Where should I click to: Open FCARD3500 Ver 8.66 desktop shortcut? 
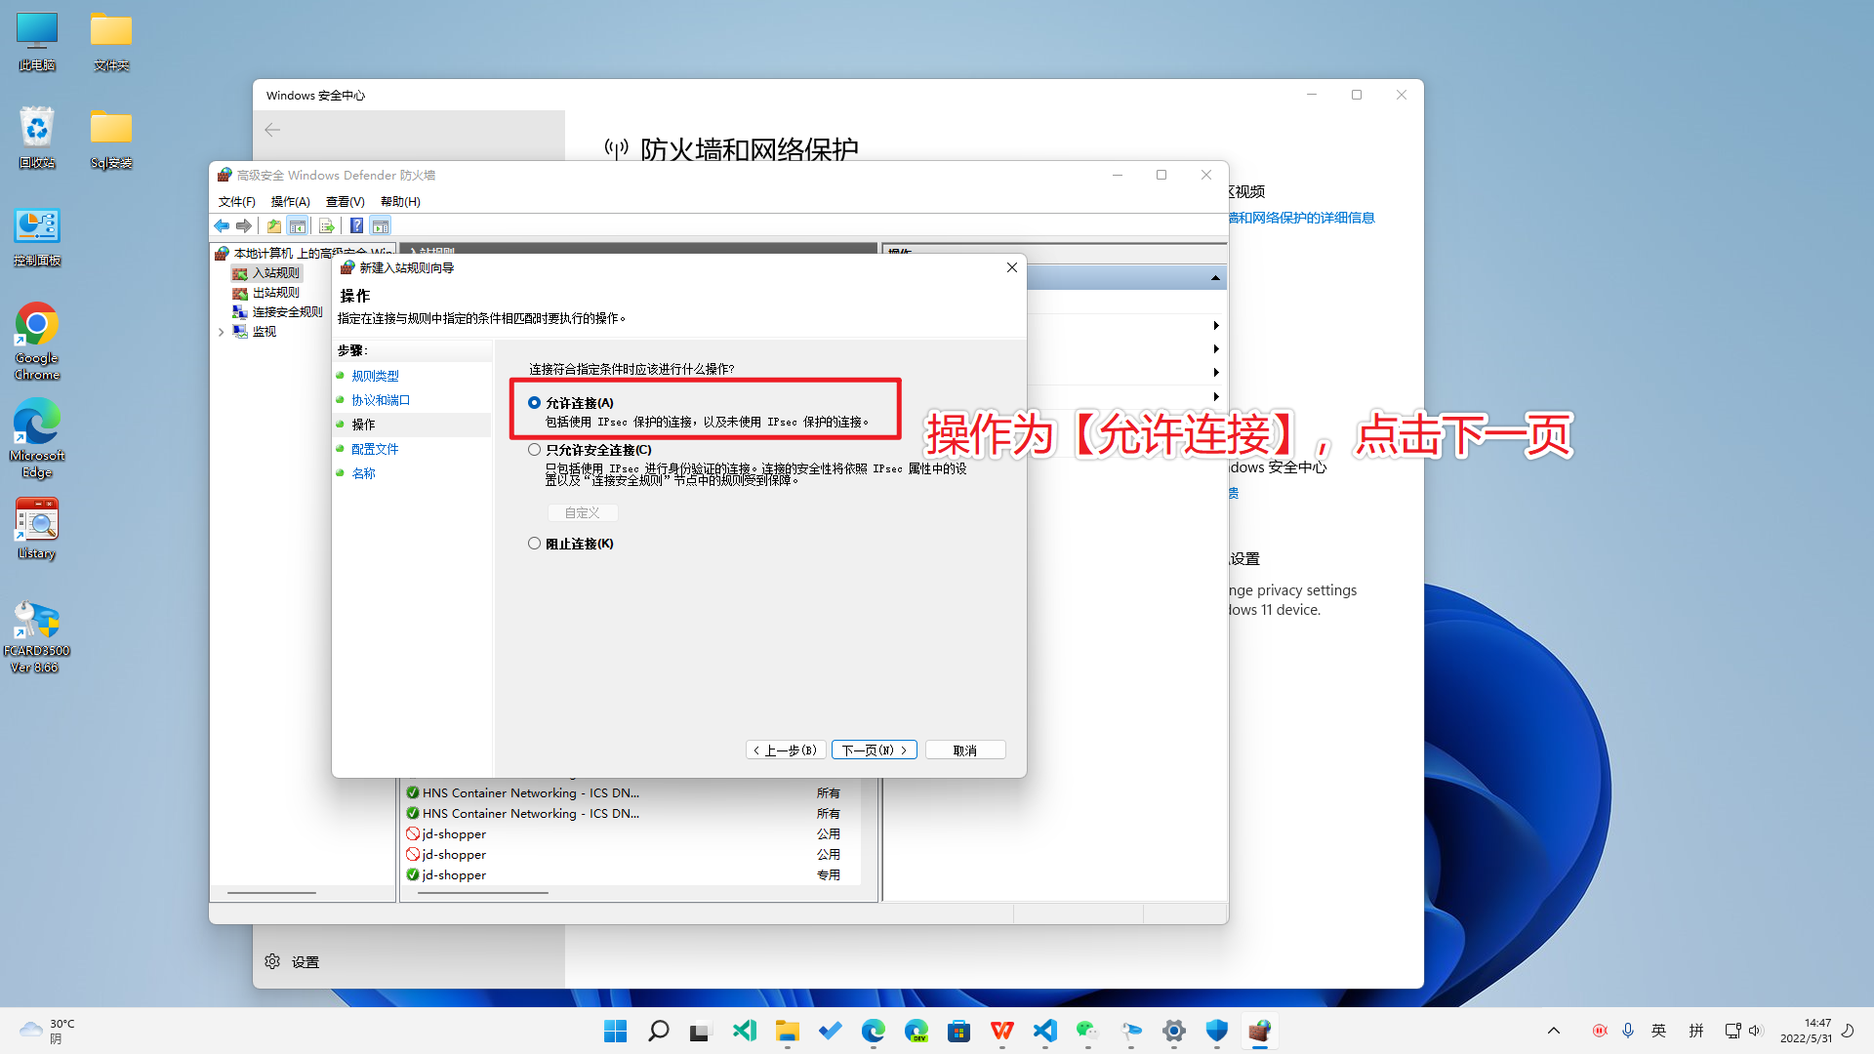click(37, 635)
